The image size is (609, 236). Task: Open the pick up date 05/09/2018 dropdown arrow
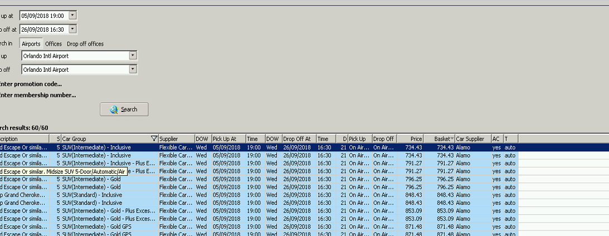[72, 16]
